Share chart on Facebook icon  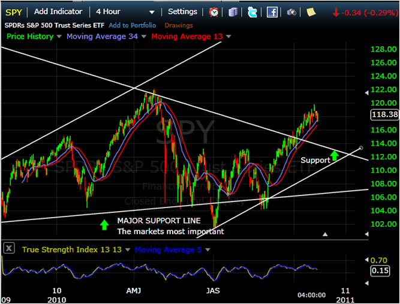(272, 11)
